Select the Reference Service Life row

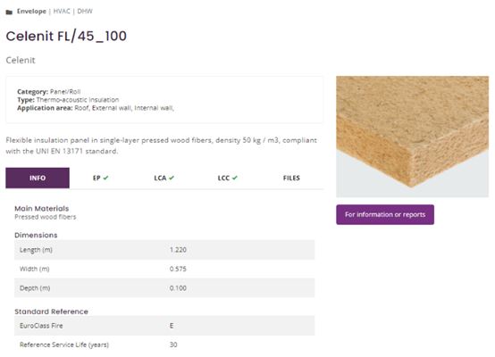pos(164,345)
